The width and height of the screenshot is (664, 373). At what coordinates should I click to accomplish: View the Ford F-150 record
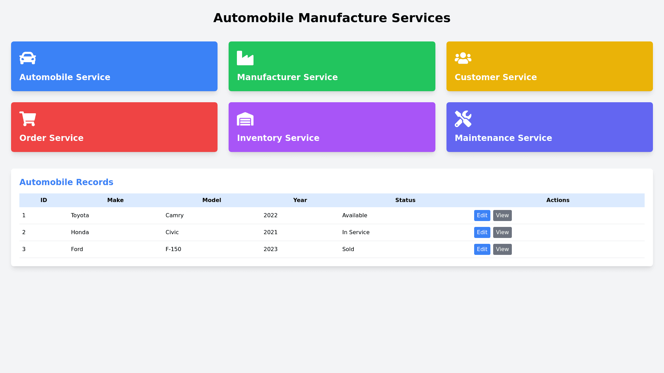(502, 249)
